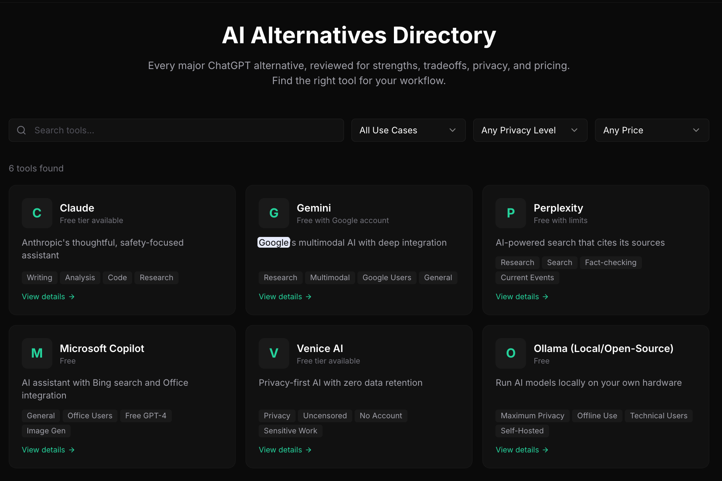Click the Microsoft Copilot 'M' logo icon

pyautogui.click(x=37, y=353)
